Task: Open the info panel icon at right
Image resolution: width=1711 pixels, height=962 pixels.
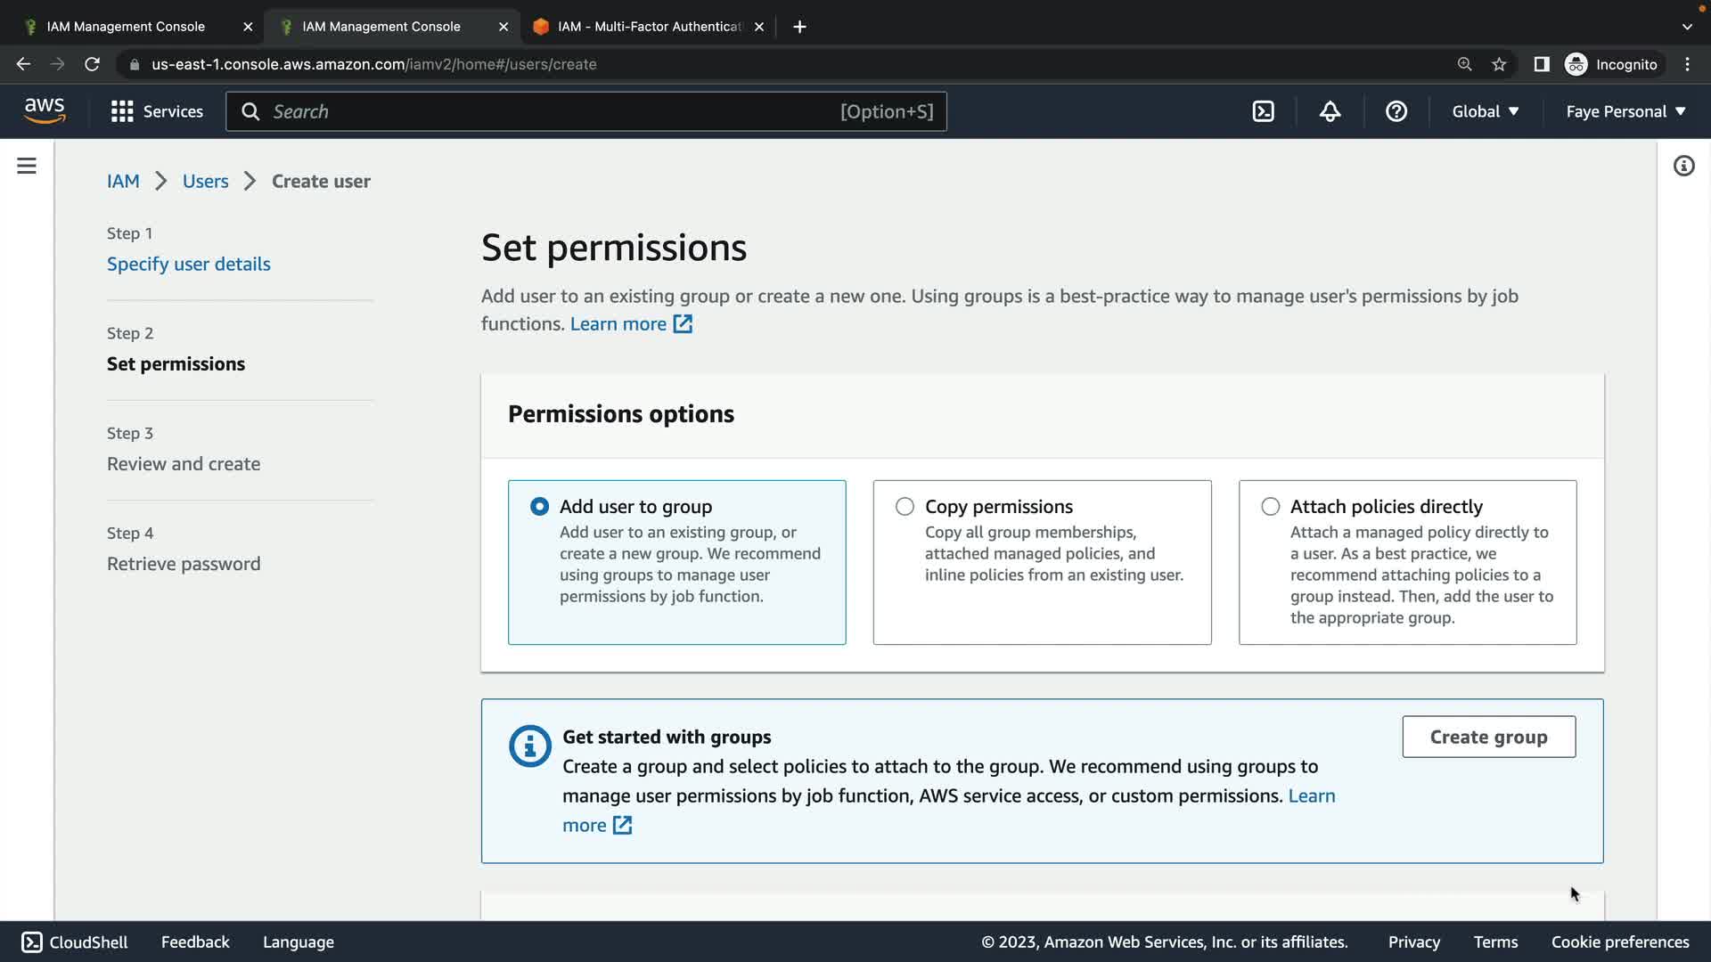Action: pos(1683,167)
